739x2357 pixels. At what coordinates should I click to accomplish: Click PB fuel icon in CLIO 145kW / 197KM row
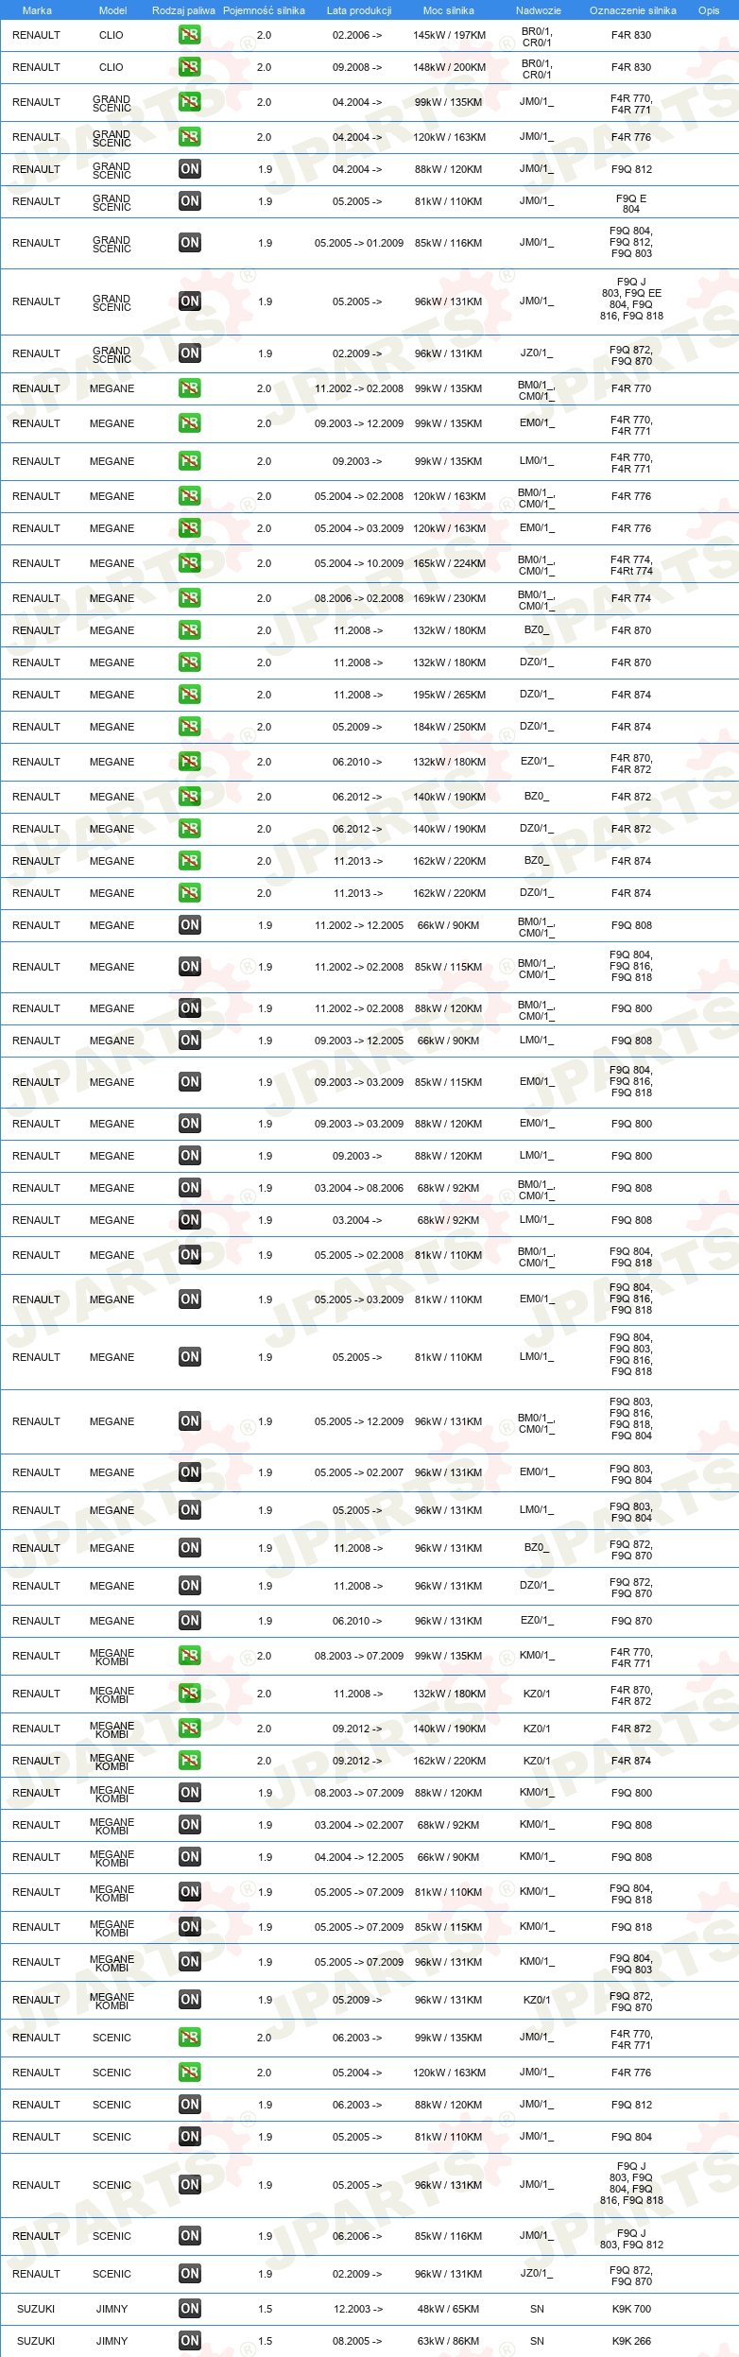tap(190, 35)
